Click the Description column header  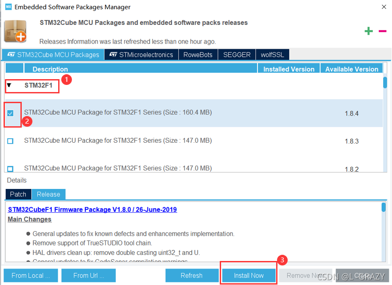[140, 69]
